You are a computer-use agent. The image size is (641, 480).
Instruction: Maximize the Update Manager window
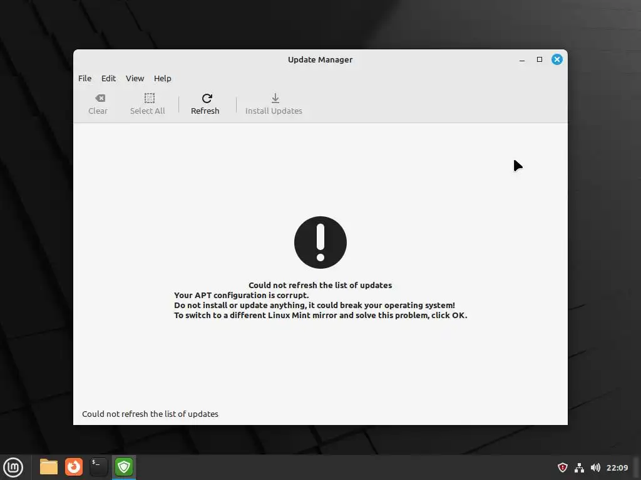(x=540, y=59)
